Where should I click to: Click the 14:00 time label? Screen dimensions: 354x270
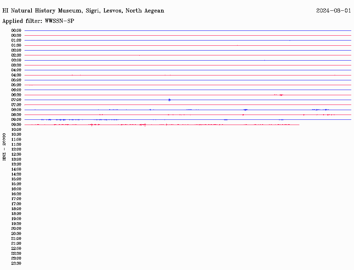(16, 169)
